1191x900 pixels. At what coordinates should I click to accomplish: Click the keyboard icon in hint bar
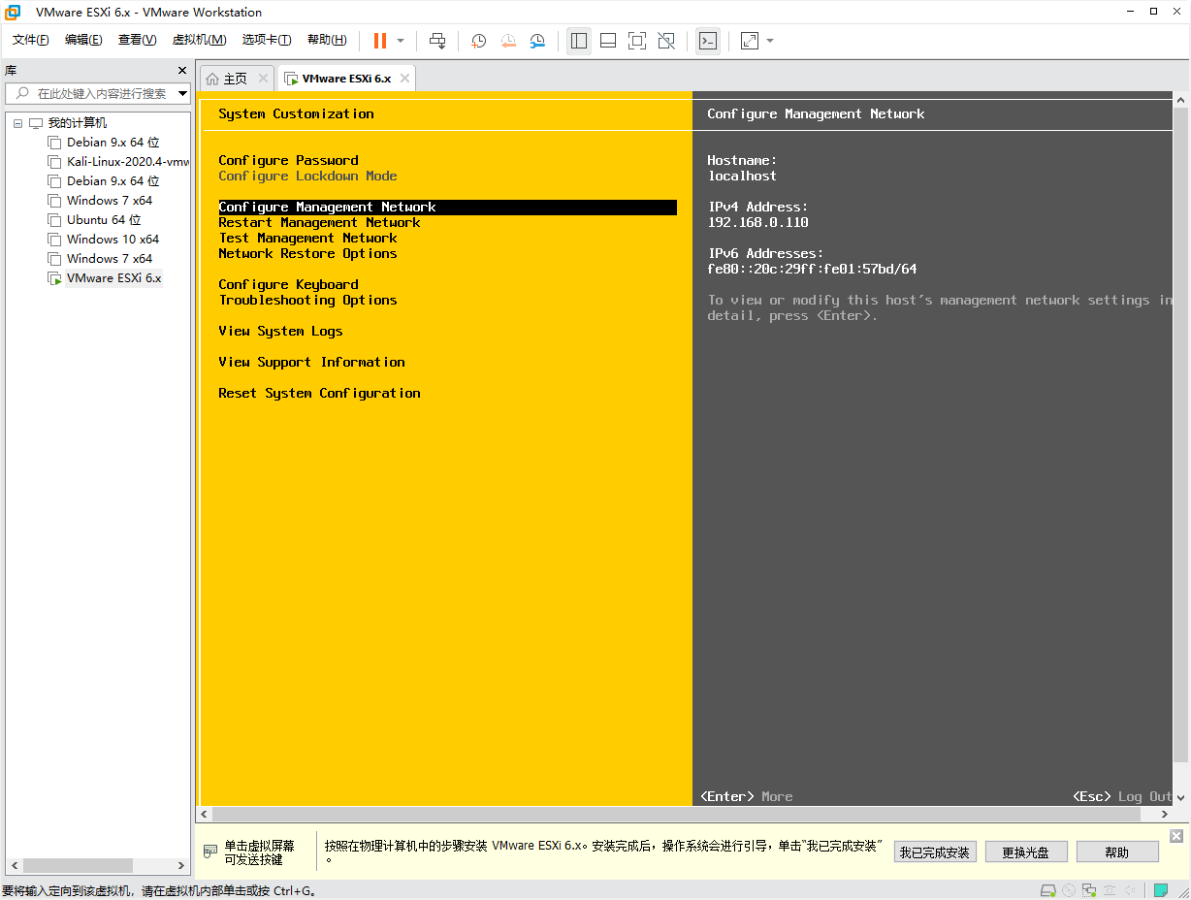tap(210, 852)
